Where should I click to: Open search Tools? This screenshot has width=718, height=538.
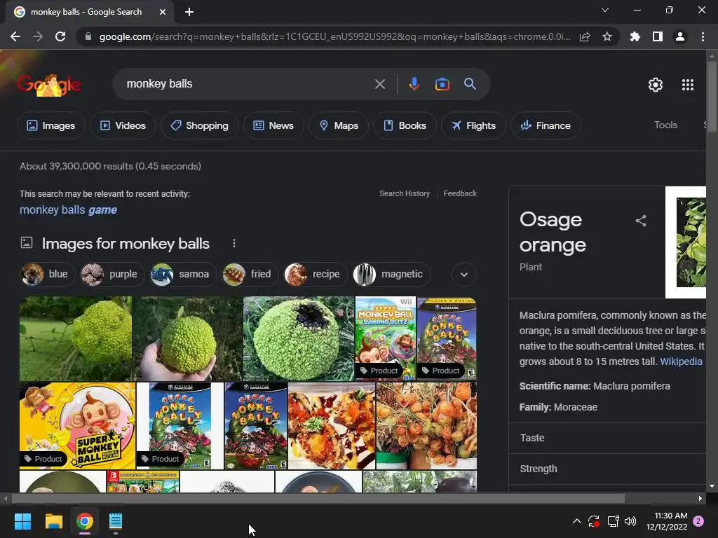click(x=665, y=125)
